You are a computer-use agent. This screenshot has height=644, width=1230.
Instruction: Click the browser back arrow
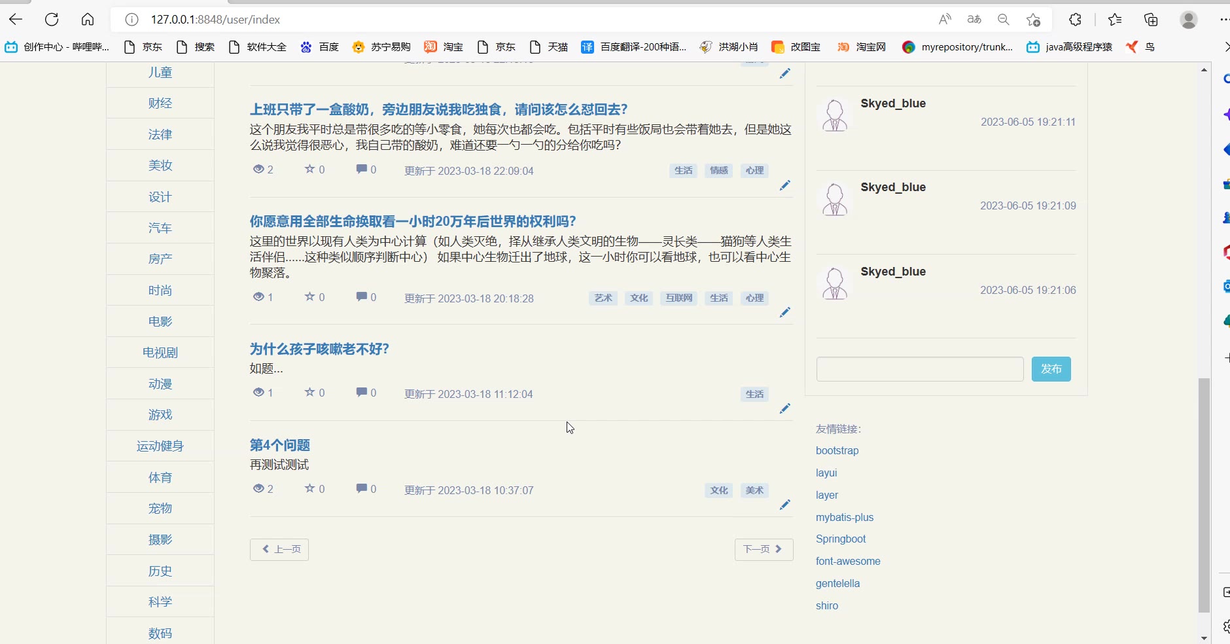tap(16, 20)
